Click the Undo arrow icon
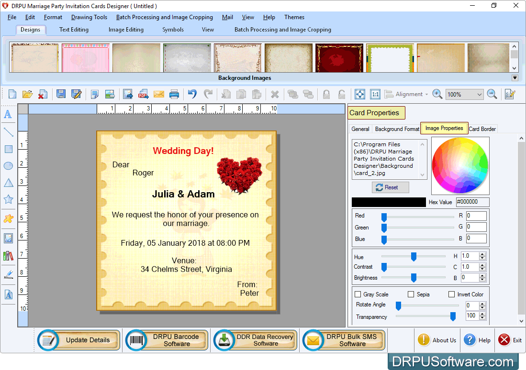The image size is (526, 370). point(192,94)
